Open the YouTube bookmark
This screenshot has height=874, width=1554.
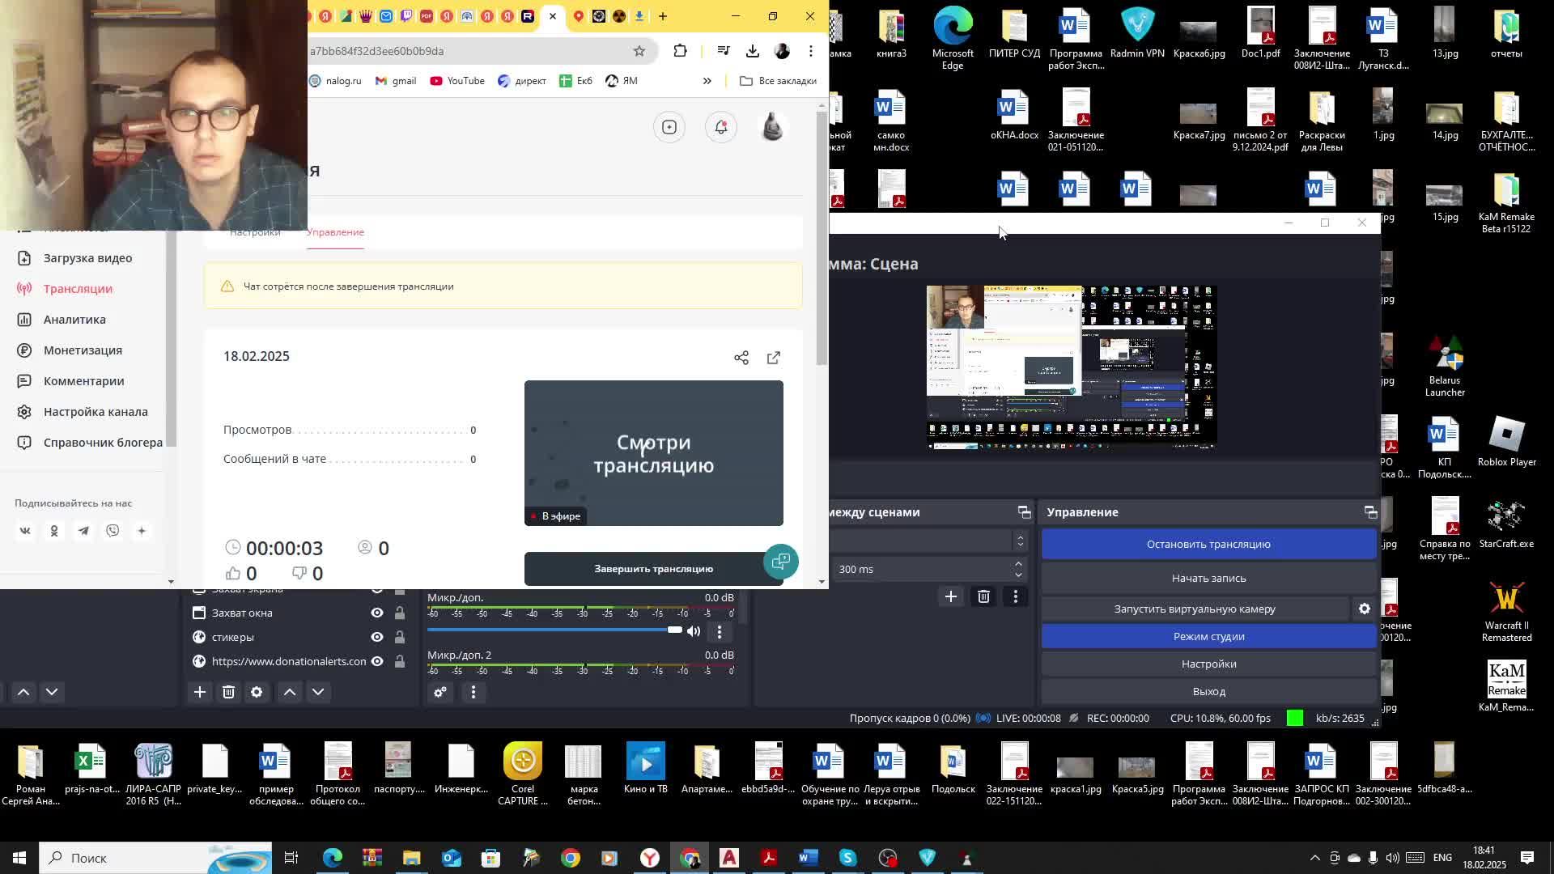(457, 81)
